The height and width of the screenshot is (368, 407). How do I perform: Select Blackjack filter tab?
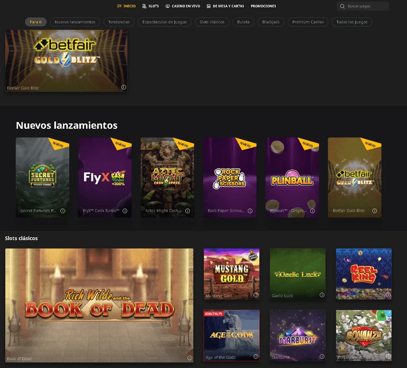[x=271, y=22]
